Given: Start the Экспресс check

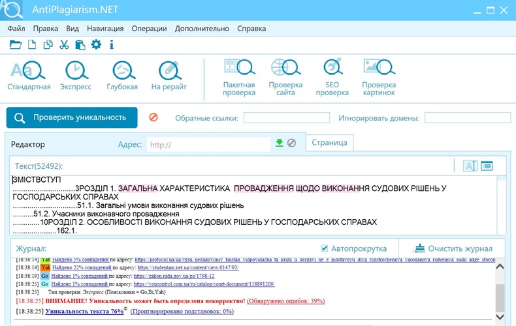Looking at the screenshot, I should [x=76, y=76].
